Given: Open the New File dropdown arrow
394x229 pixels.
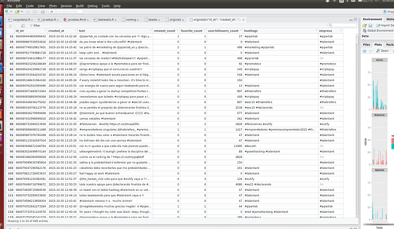Looking at the screenshot, I should [11, 12].
